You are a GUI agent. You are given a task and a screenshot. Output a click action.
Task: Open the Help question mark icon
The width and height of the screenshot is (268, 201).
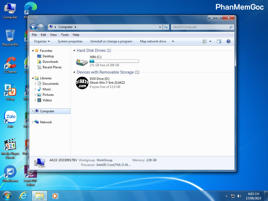pyautogui.click(x=228, y=41)
